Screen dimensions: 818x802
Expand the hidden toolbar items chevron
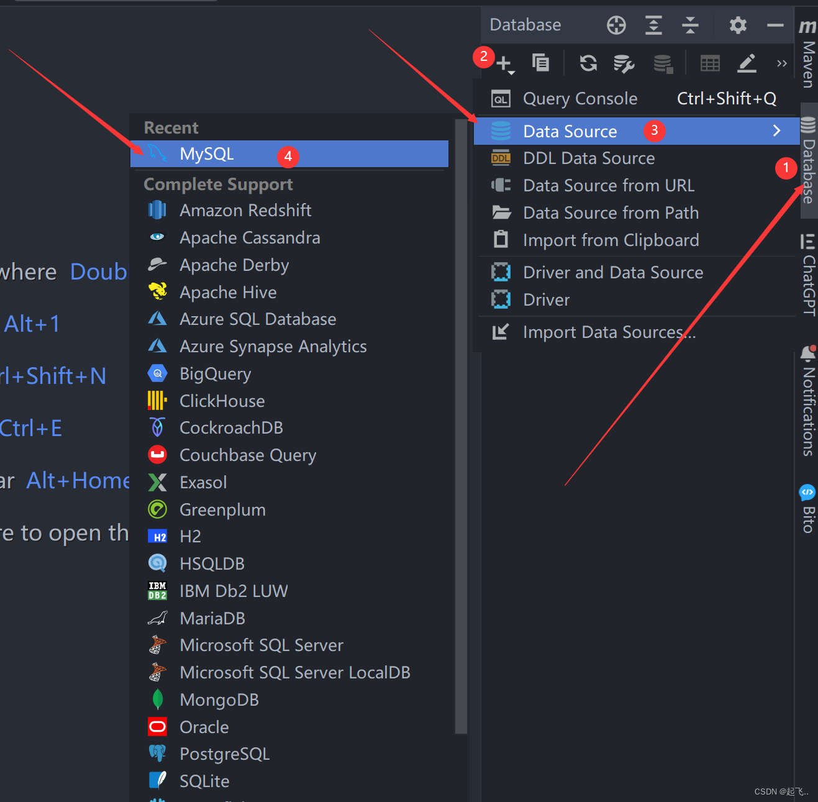781,63
